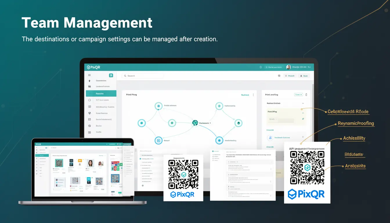This screenshot has height=223, width=390.
Task: Click the center PixQR QR code card
Action: pyautogui.click(x=183, y=178)
